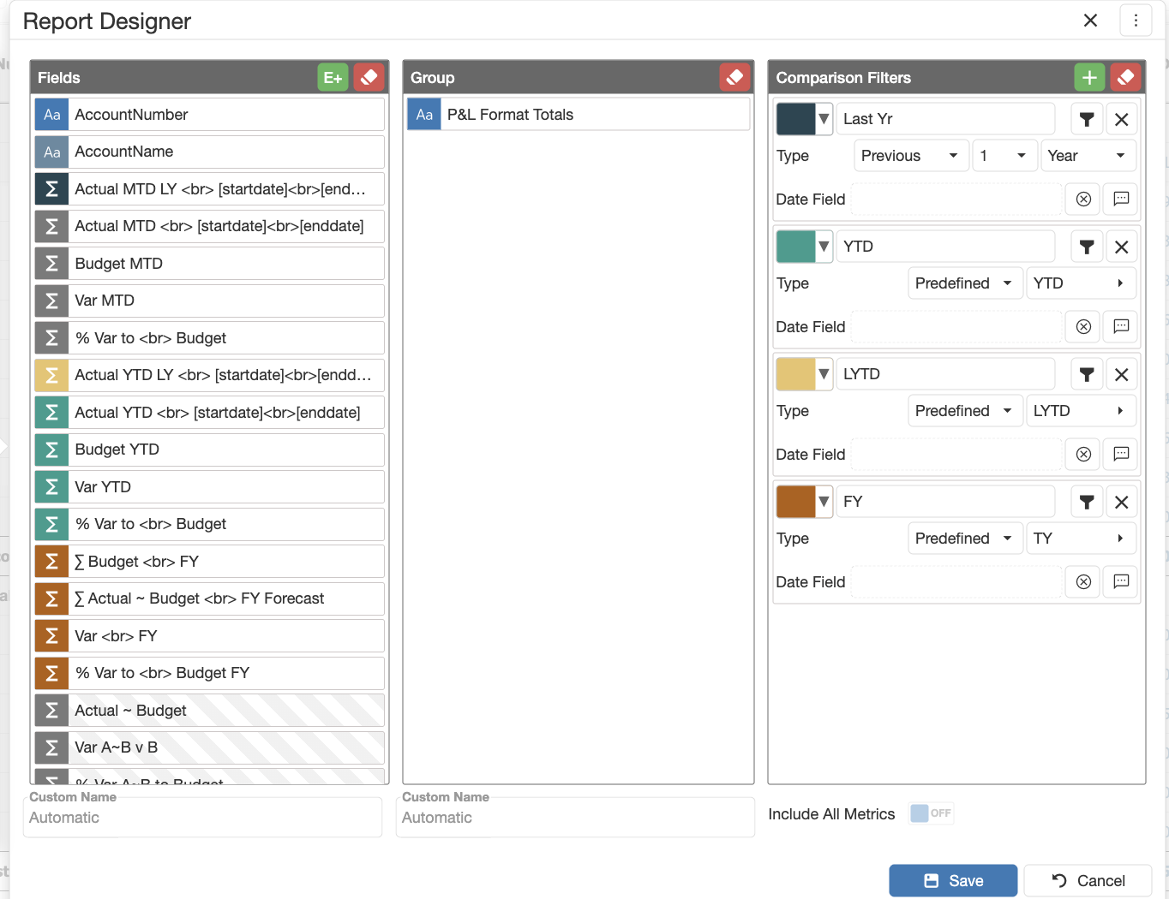The height and width of the screenshot is (899, 1169).
Task: Cancel the report designer changes
Action: click(1088, 881)
